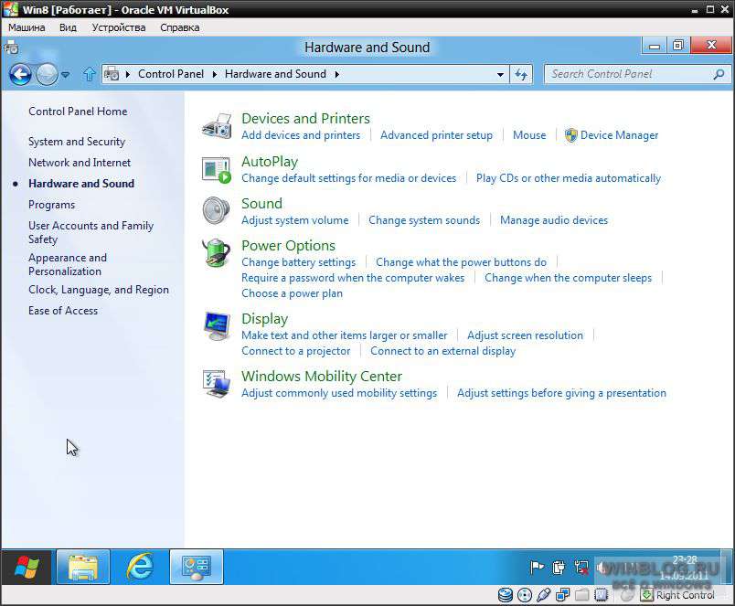Open the Programs category
Viewport: 735px width, 606px height.
(51, 205)
